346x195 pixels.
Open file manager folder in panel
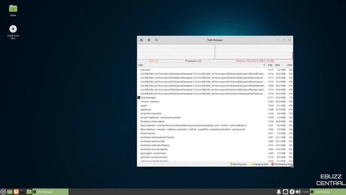click(x=29, y=192)
